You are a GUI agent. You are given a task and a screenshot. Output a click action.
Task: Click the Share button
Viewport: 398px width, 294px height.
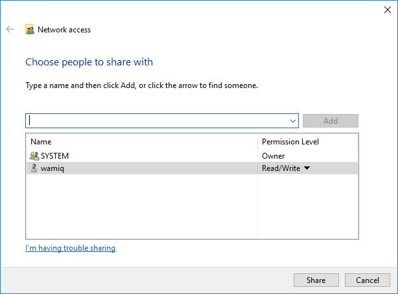pyautogui.click(x=316, y=280)
